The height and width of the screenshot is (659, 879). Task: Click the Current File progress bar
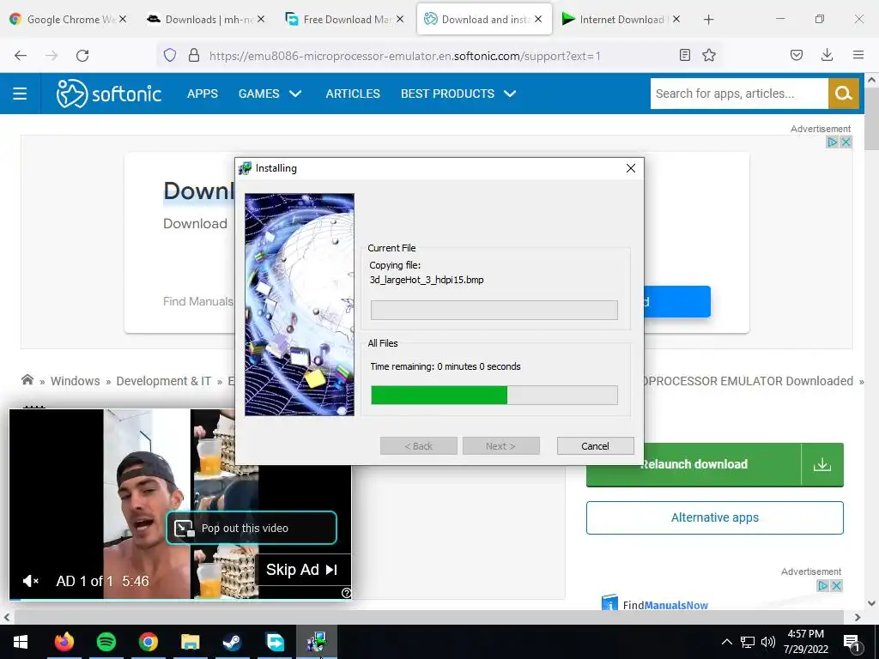494,310
